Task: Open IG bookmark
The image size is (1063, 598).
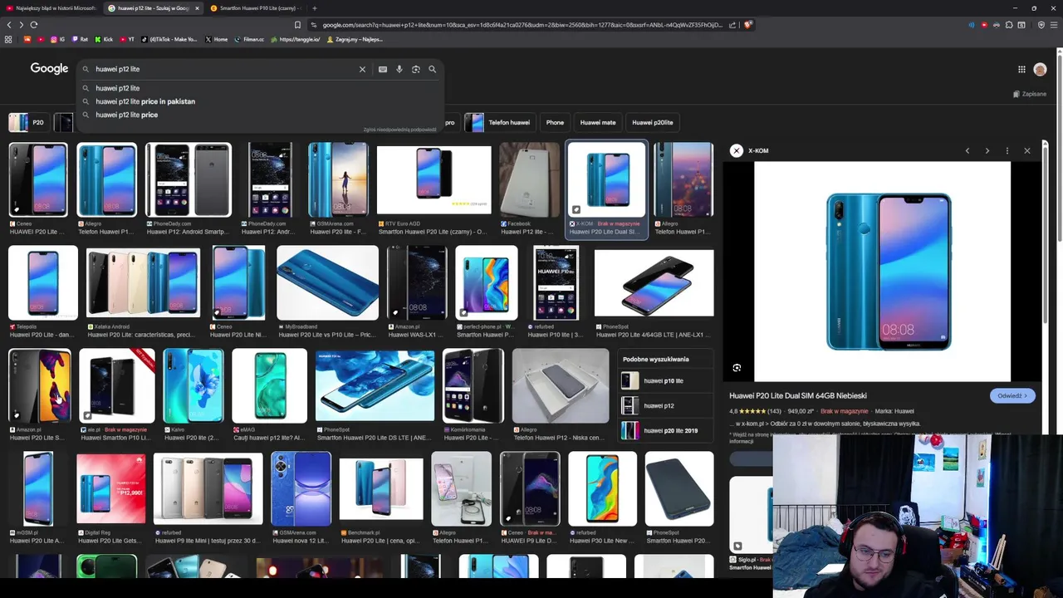Action: point(57,39)
